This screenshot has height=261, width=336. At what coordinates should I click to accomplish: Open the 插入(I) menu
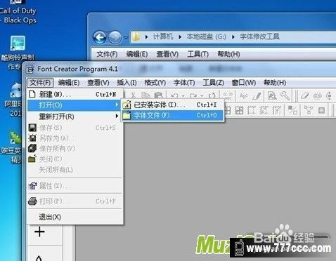click(127, 83)
